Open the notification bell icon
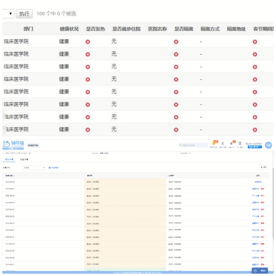This screenshot has height=276, width=276. [231, 144]
